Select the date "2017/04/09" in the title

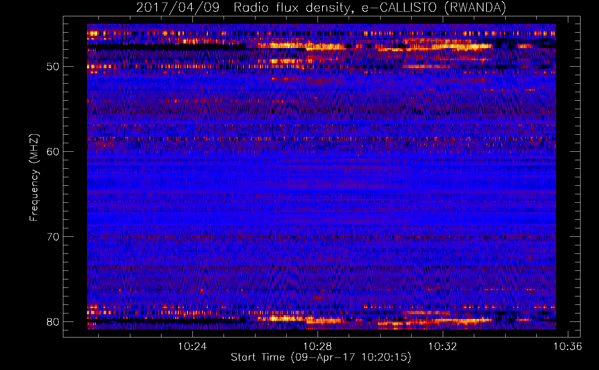pyautogui.click(x=178, y=8)
